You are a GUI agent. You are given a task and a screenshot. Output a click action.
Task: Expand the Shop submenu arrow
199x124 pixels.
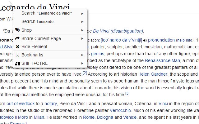pos(82,30)
